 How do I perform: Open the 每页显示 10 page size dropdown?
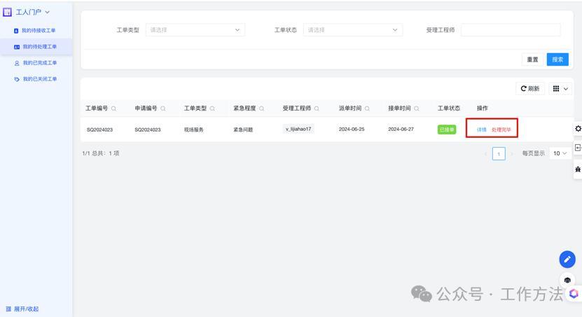pos(560,153)
